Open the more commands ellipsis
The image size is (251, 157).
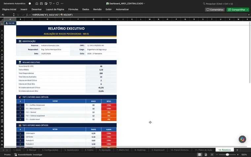coord(62,4)
